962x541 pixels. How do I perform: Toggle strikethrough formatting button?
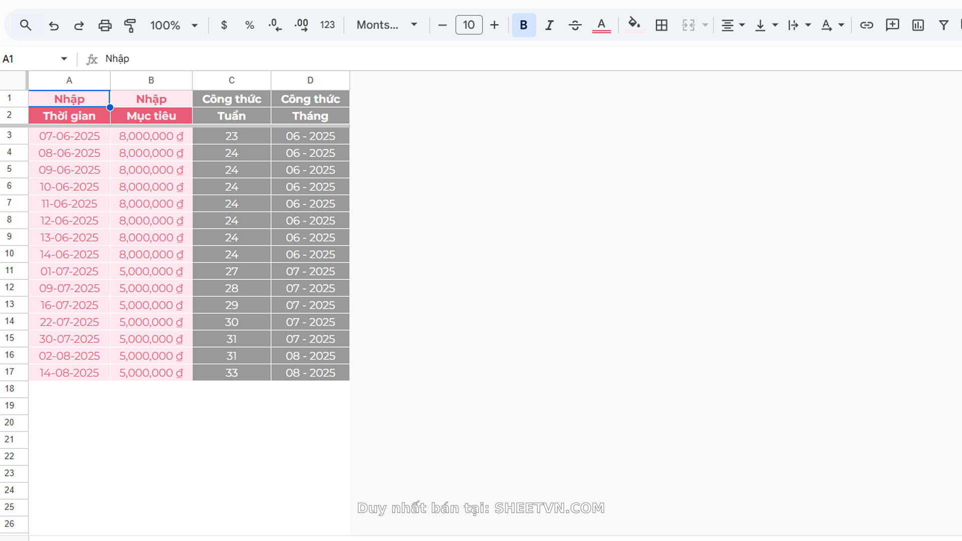tap(575, 25)
